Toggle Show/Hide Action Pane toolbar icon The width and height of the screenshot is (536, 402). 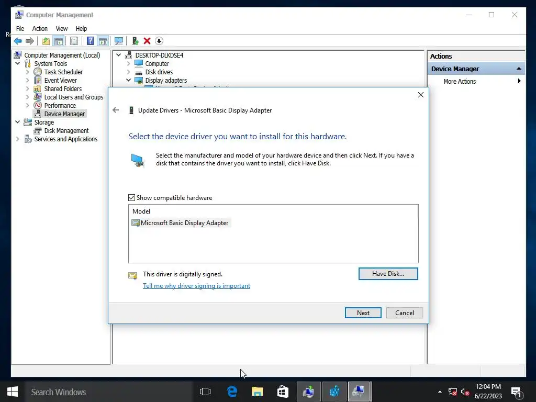pos(103,41)
